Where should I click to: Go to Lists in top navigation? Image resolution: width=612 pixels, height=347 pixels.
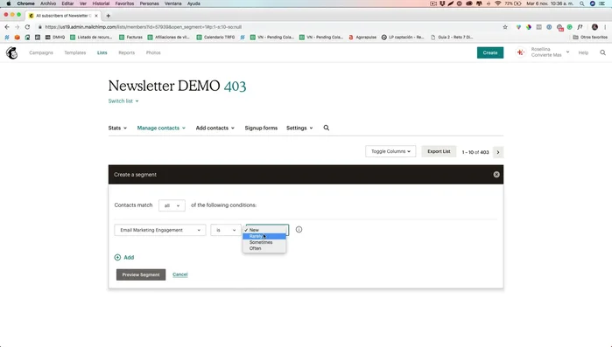point(102,52)
